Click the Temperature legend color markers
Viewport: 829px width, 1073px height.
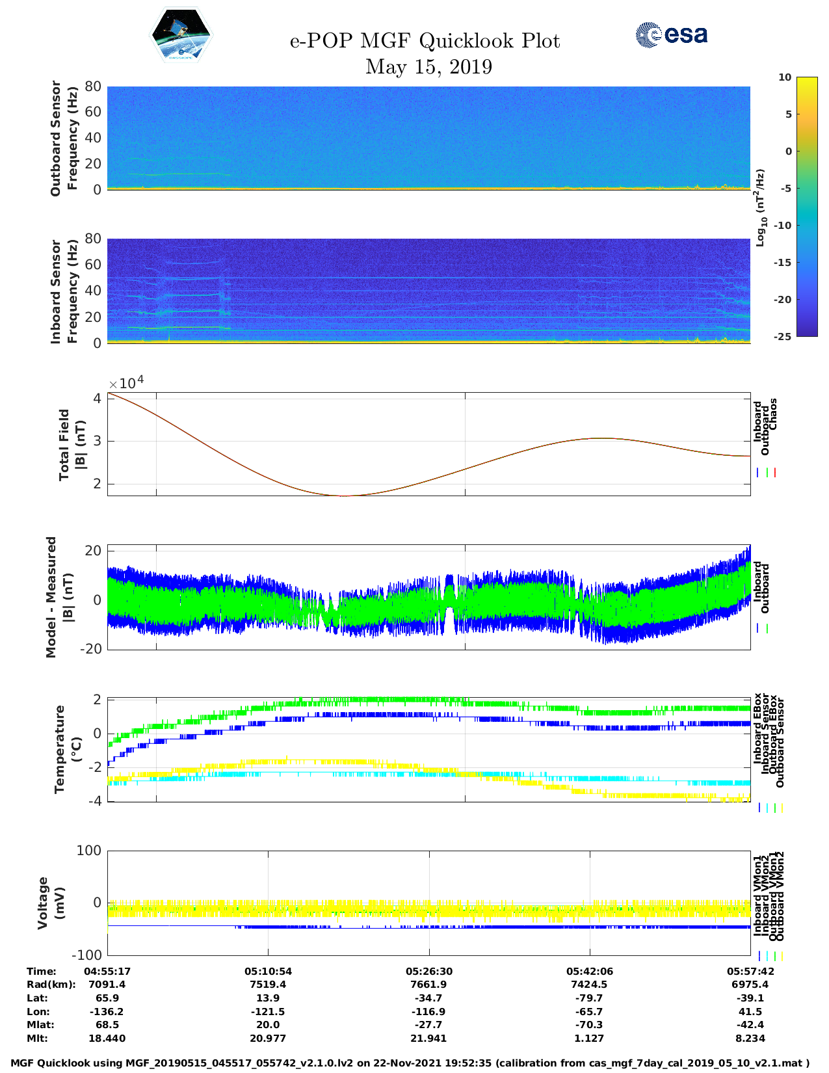770,808
